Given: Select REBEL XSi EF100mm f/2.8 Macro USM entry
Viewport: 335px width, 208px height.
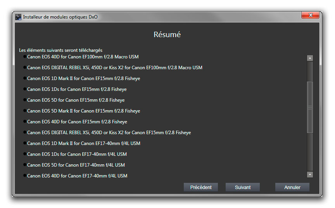Looking at the screenshot, I should (x=114, y=68).
